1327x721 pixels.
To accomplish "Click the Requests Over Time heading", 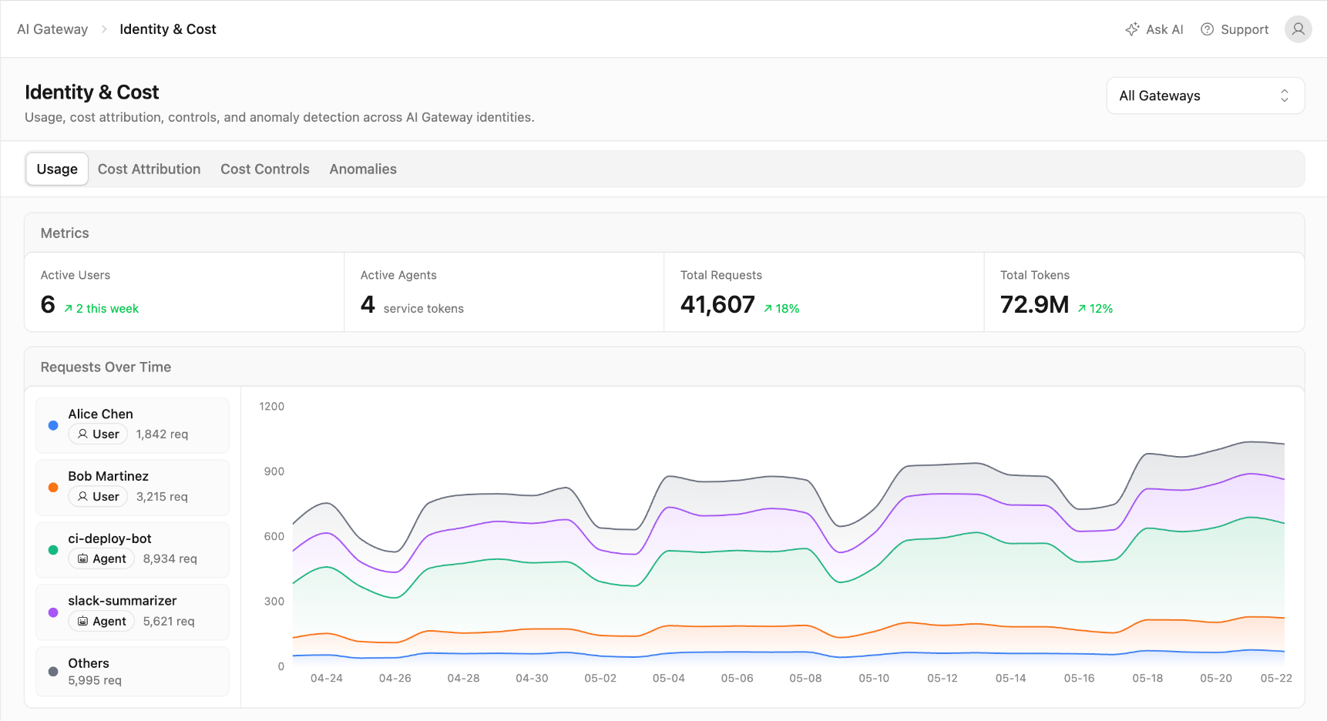I will tap(106, 367).
